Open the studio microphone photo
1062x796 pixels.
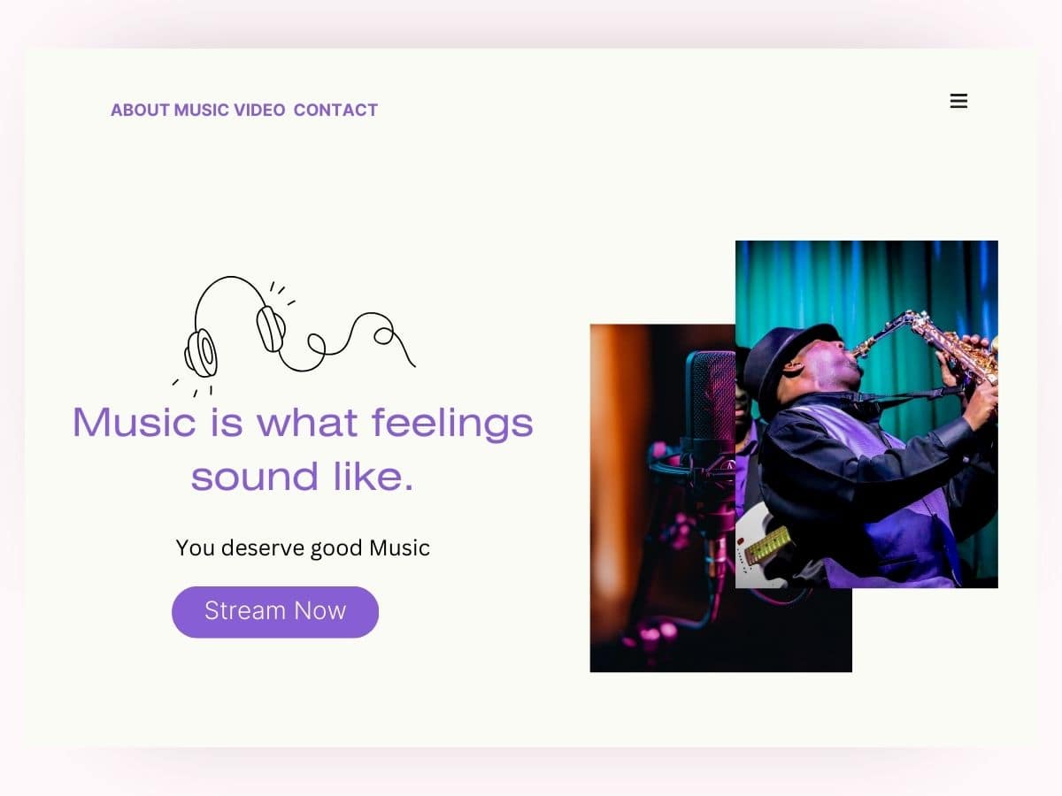(662, 498)
